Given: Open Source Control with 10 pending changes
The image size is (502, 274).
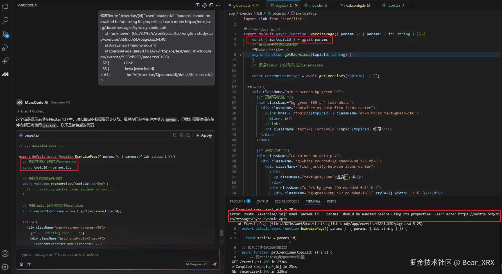Looking at the screenshot, I should point(5,34).
